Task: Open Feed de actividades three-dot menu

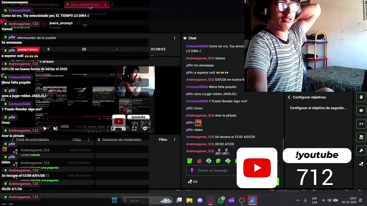Action: pyautogui.click(x=89, y=140)
